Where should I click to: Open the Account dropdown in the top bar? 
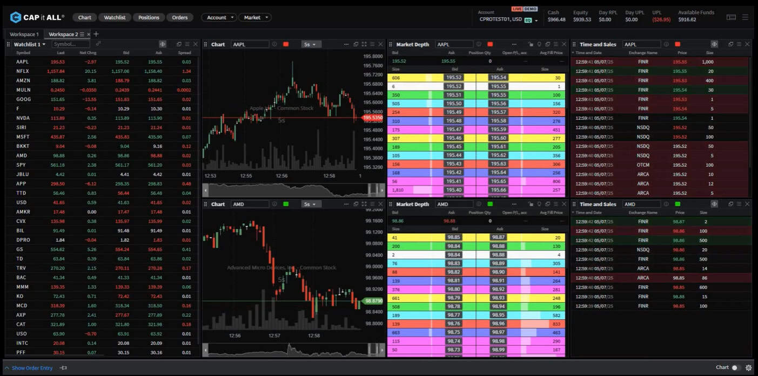[x=219, y=17]
